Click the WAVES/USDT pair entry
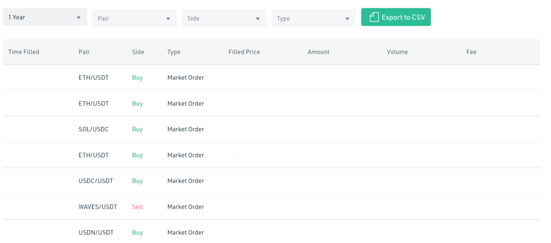This screenshot has width=551, height=243. tap(97, 206)
